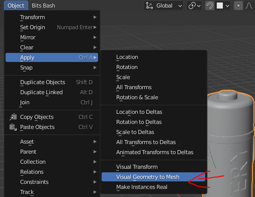Expand the Set Origin submenu
Viewport: 255px width, 197px height.
[x=52, y=27]
